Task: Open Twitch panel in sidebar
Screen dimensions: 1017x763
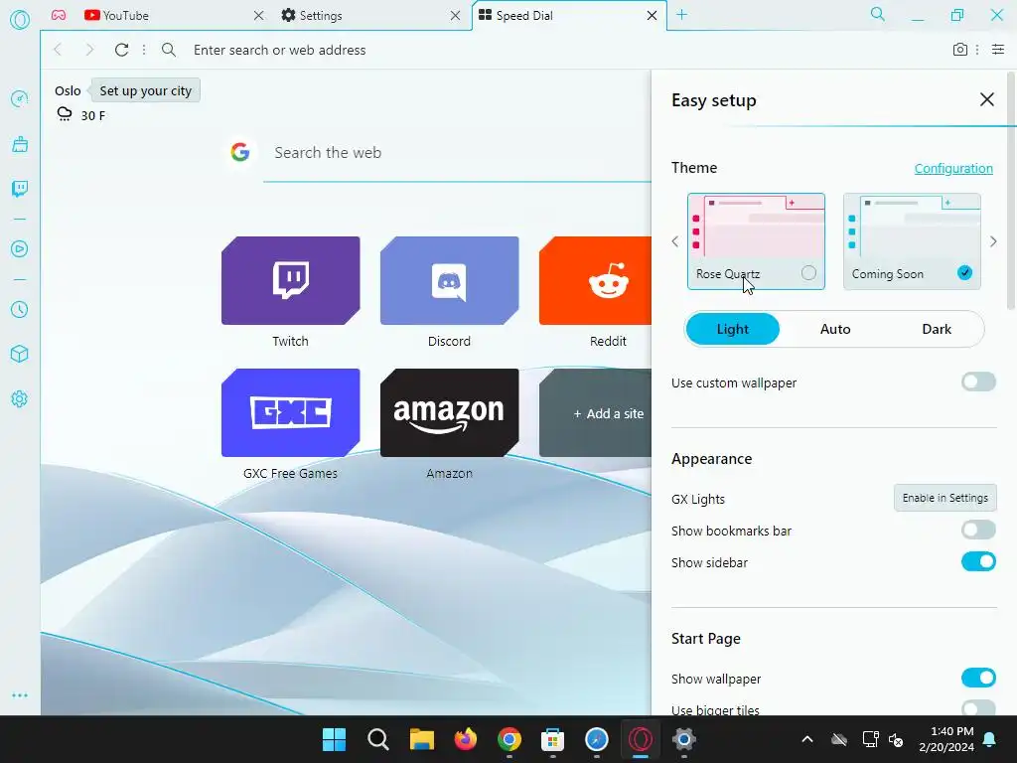Action: [x=20, y=189]
